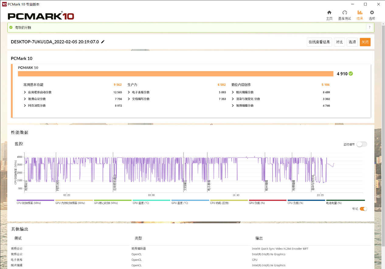Expand the 应用程序启动分数 row

[x=25, y=92]
